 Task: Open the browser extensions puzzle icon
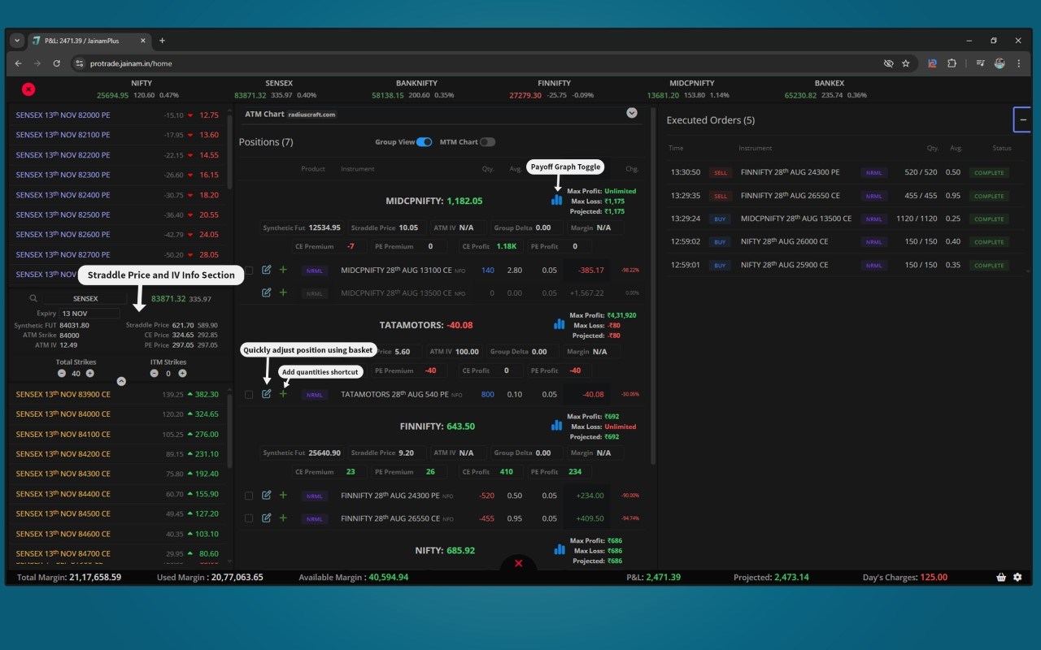952,63
